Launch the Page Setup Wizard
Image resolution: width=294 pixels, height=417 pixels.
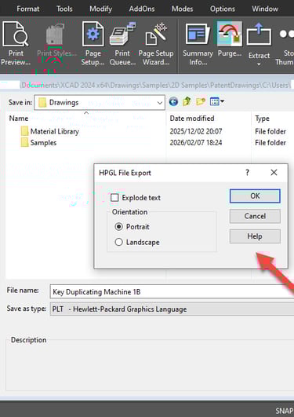156,44
